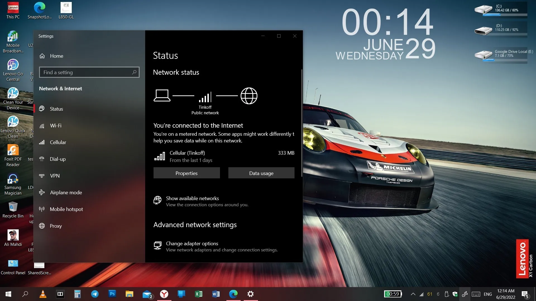Open Telegram from the taskbar
The image size is (536, 301).
pos(95,294)
